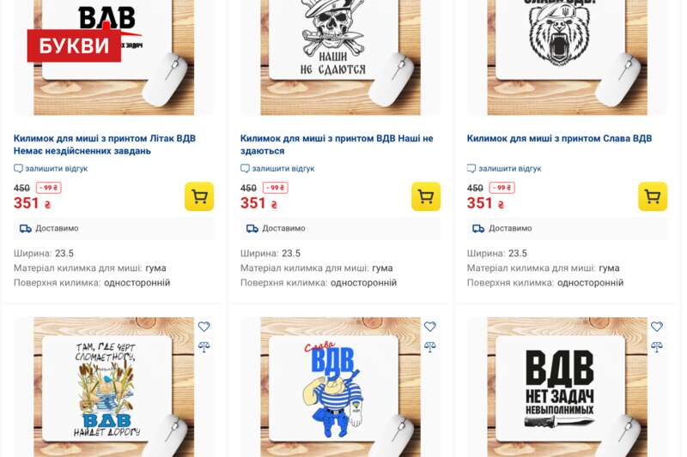Add the Літак ВДВ mousepad to cart

tap(199, 197)
